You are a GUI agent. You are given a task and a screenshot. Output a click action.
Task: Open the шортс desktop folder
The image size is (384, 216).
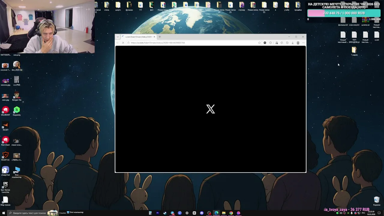[x=118, y=6]
